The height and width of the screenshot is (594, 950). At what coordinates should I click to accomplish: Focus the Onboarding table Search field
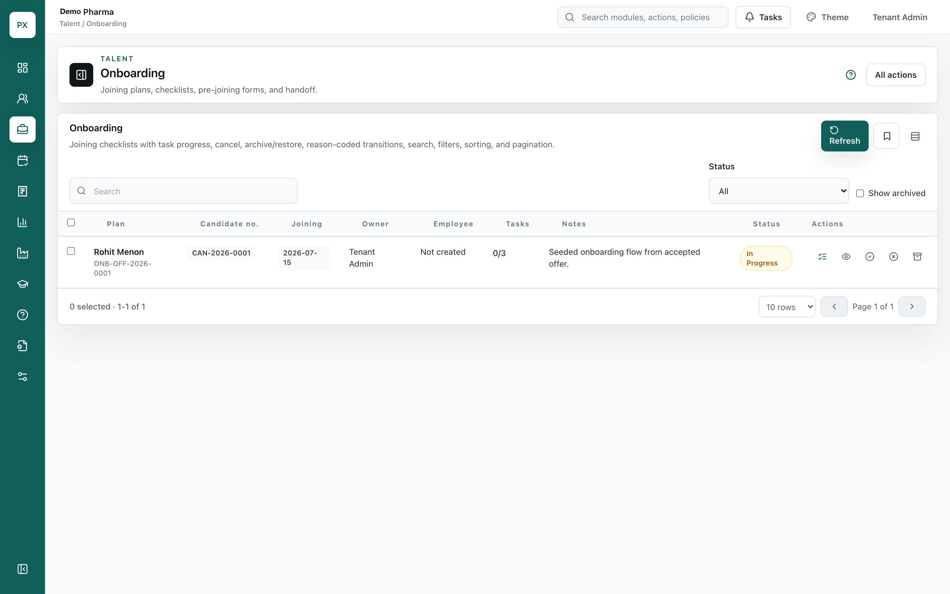click(183, 191)
